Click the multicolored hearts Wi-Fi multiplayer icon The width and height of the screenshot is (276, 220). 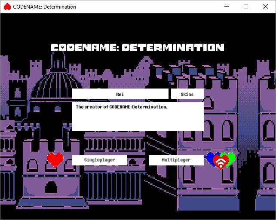(x=221, y=161)
